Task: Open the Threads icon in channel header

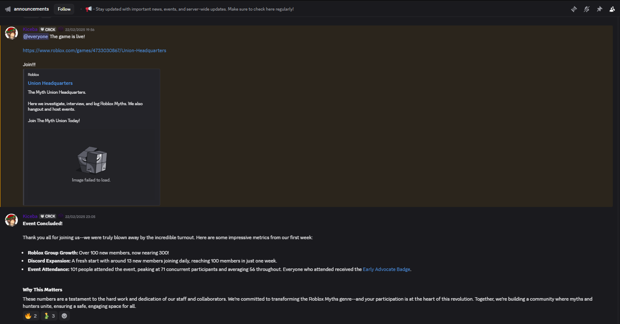Action: 574,9
